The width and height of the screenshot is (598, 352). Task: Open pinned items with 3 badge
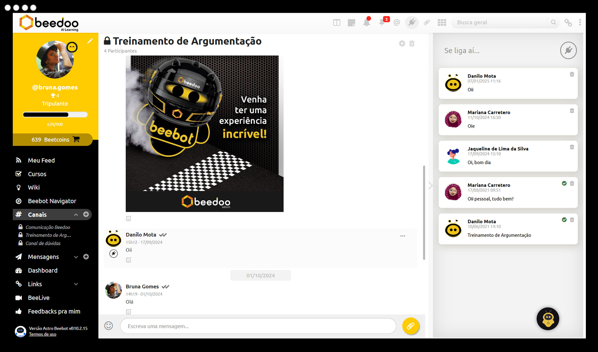pyautogui.click(x=382, y=22)
